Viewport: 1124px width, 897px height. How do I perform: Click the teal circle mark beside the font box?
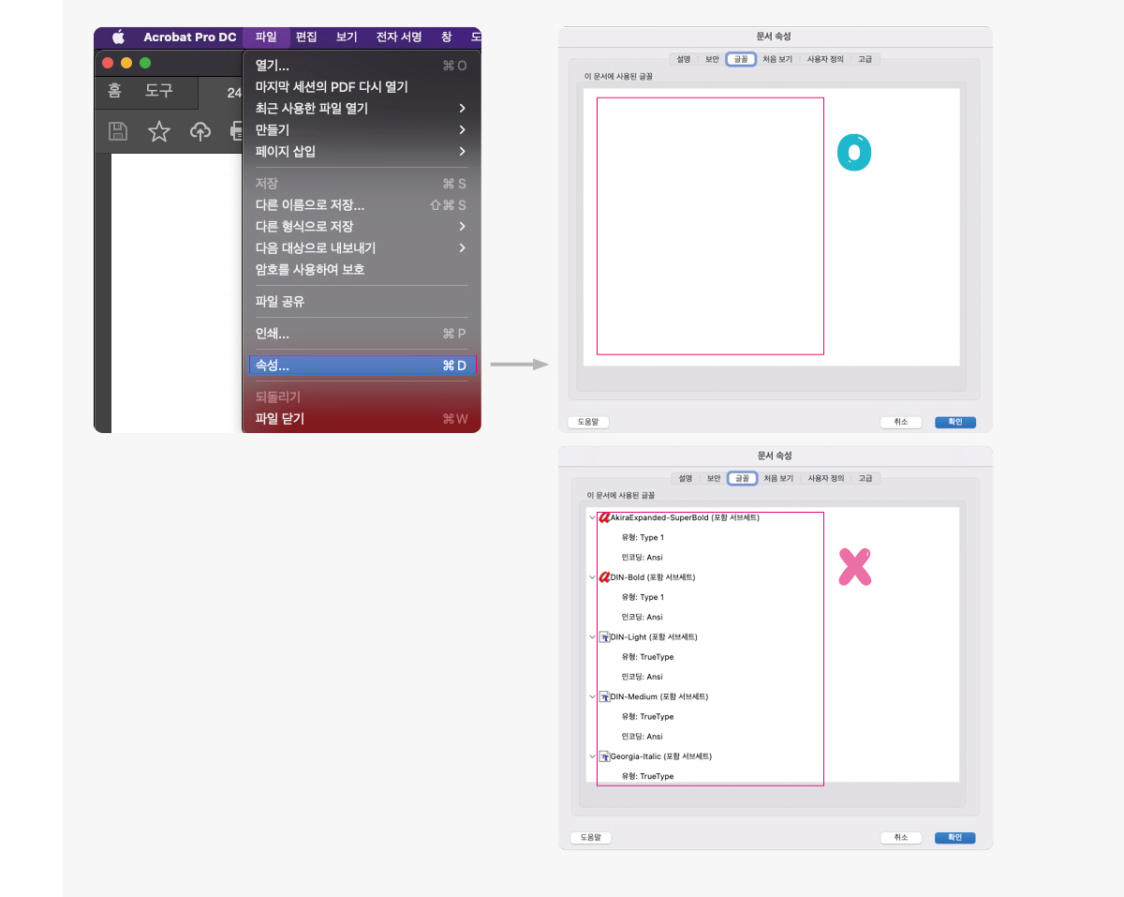point(854,153)
